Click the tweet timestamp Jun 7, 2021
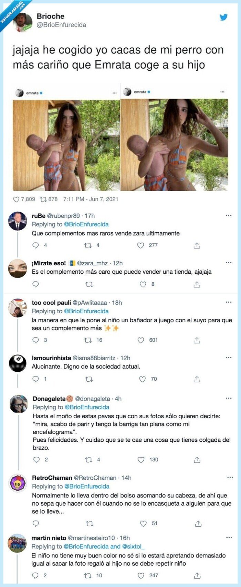This screenshot has height=587, width=241. pos(91,199)
